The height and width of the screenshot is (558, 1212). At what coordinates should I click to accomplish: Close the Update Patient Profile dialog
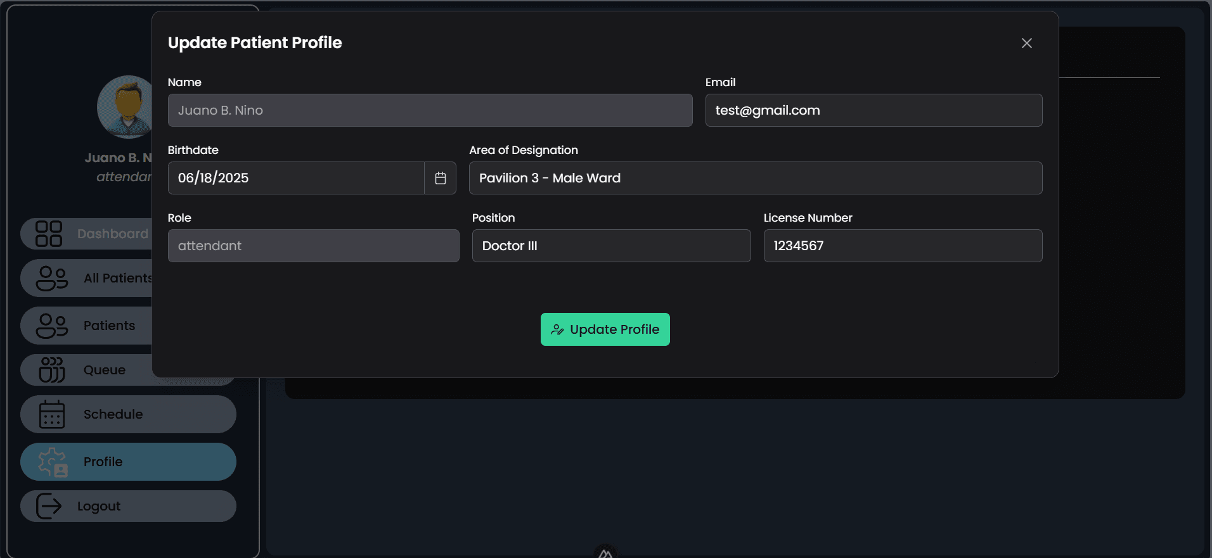pyautogui.click(x=1026, y=43)
